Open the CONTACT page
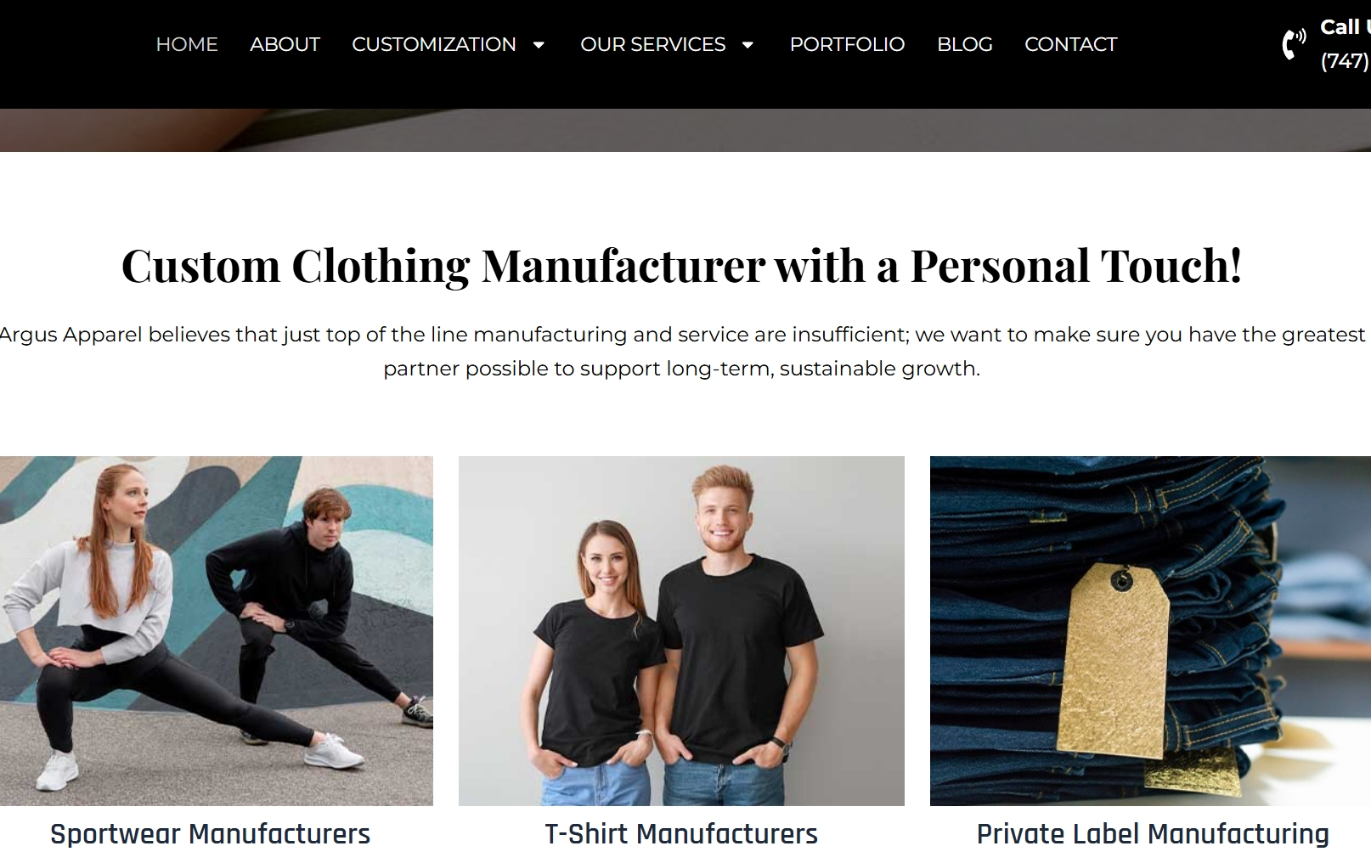The image size is (1371, 863). (1071, 44)
